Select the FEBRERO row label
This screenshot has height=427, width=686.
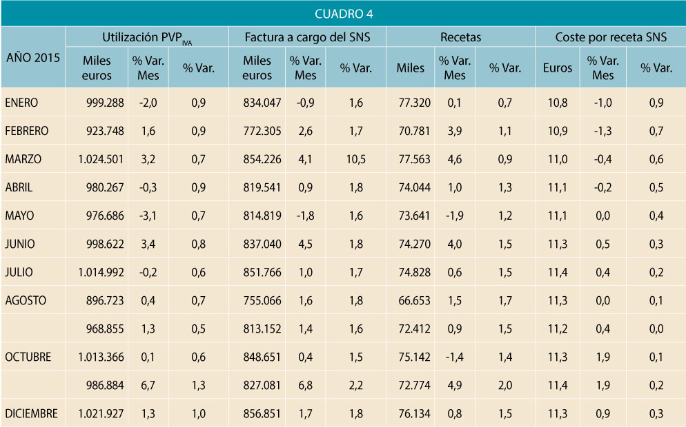26,131
